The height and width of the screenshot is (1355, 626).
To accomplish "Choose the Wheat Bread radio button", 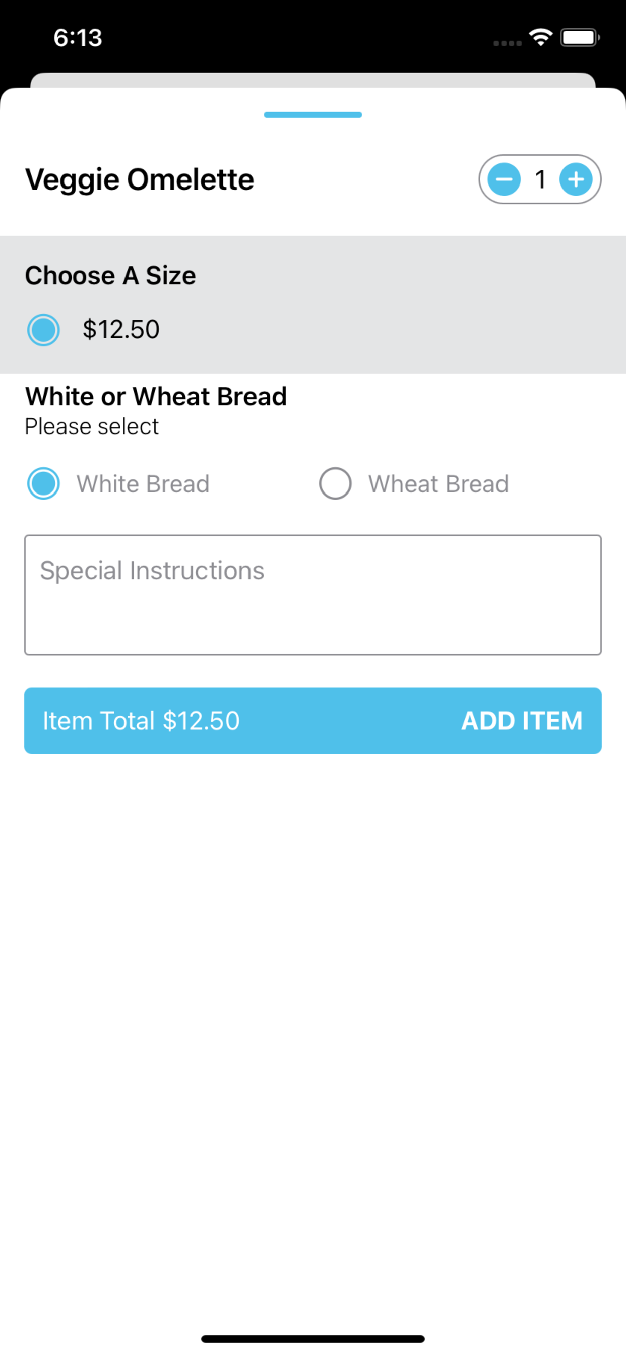I will coord(335,483).
